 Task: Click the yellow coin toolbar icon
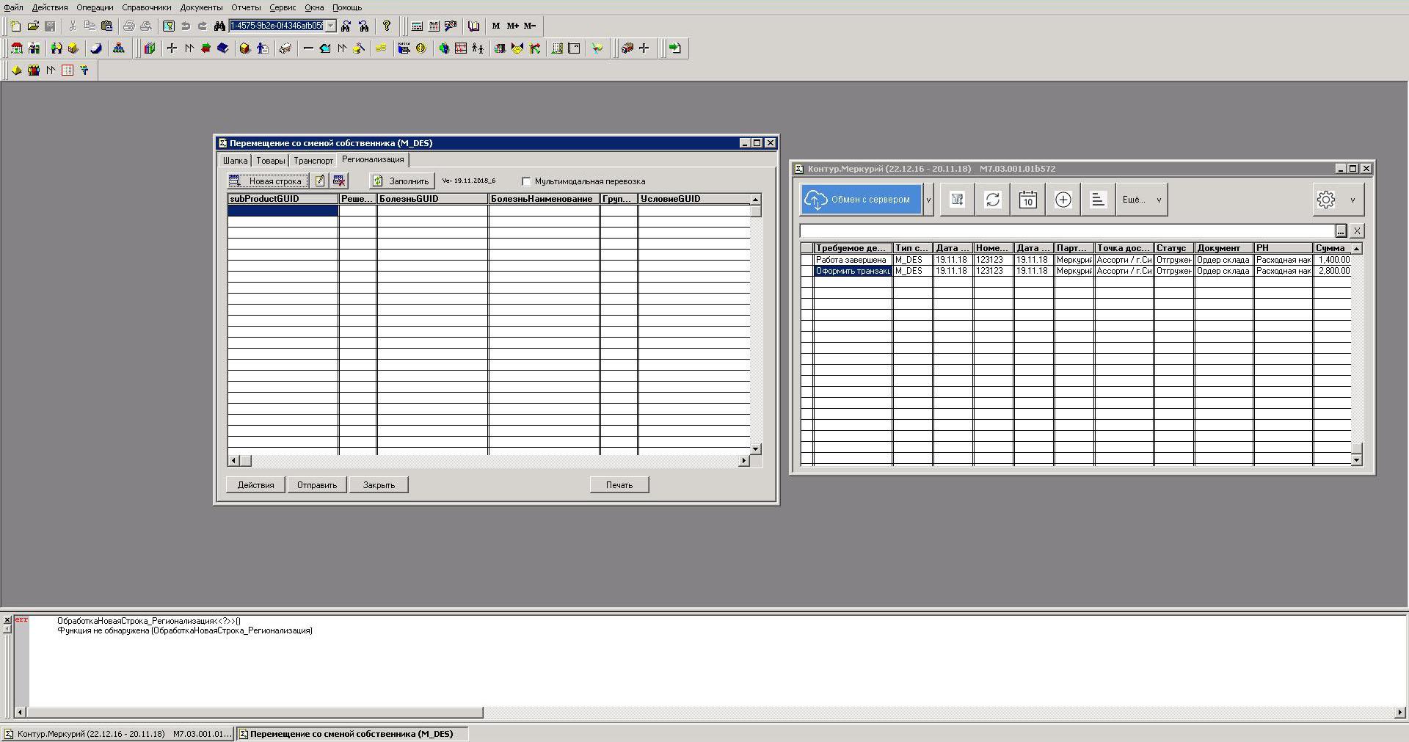(421, 48)
